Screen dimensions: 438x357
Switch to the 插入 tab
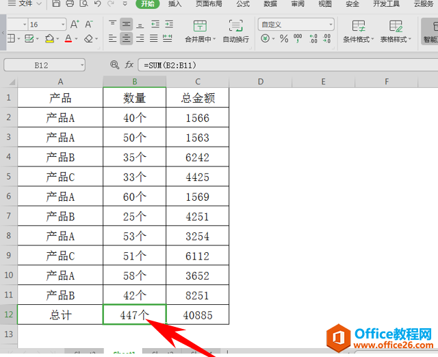tap(175, 3)
